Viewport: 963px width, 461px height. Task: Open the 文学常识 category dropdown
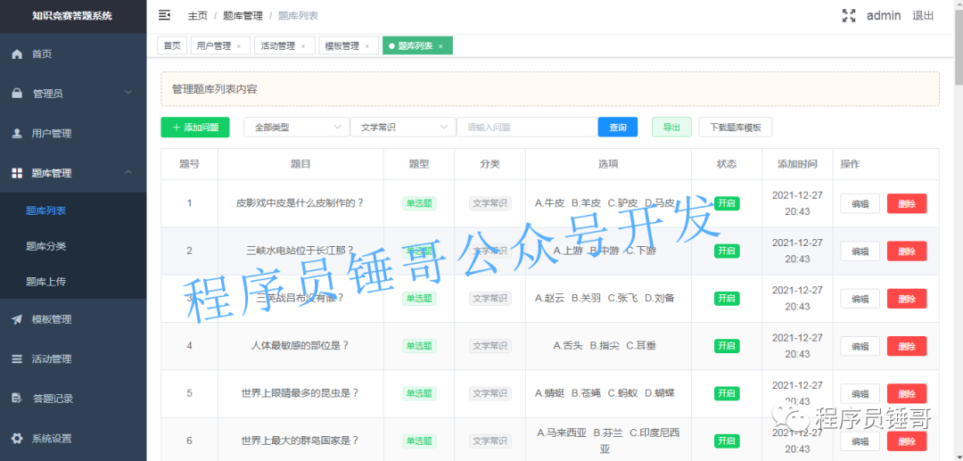pyautogui.click(x=403, y=128)
